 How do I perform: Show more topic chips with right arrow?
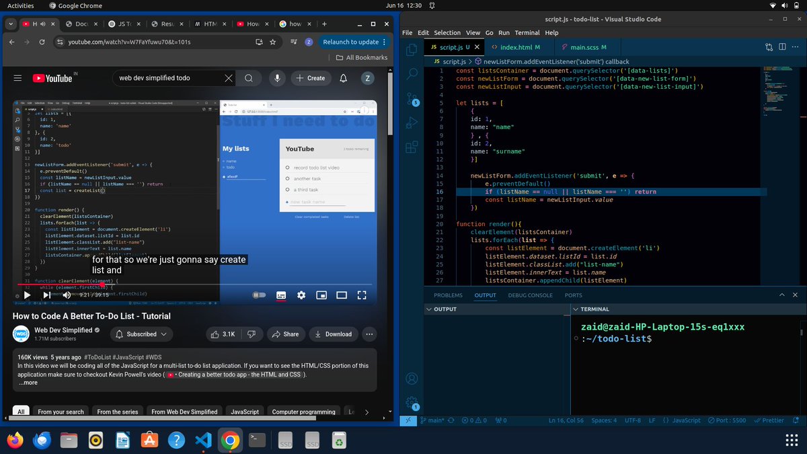(367, 412)
